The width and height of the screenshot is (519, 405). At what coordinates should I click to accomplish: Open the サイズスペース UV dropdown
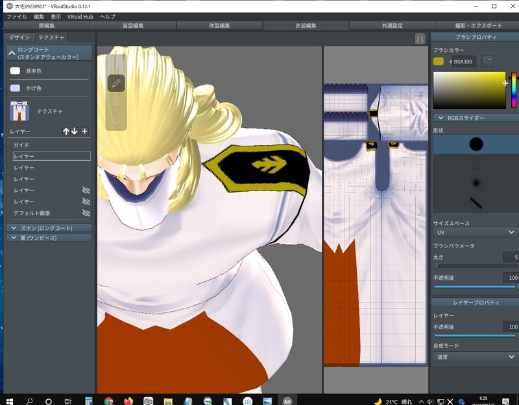[475, 233]
